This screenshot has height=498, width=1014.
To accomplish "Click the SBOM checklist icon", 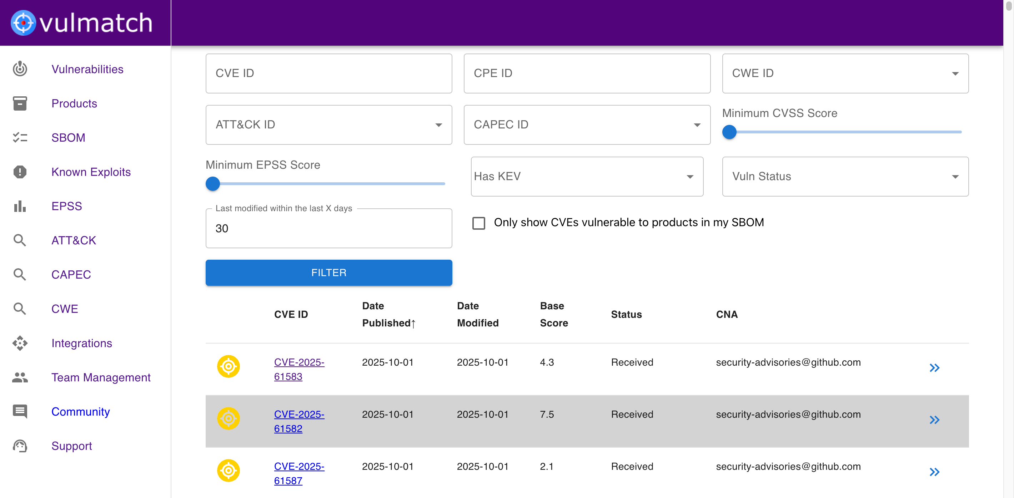I will [x=20, y=137].
